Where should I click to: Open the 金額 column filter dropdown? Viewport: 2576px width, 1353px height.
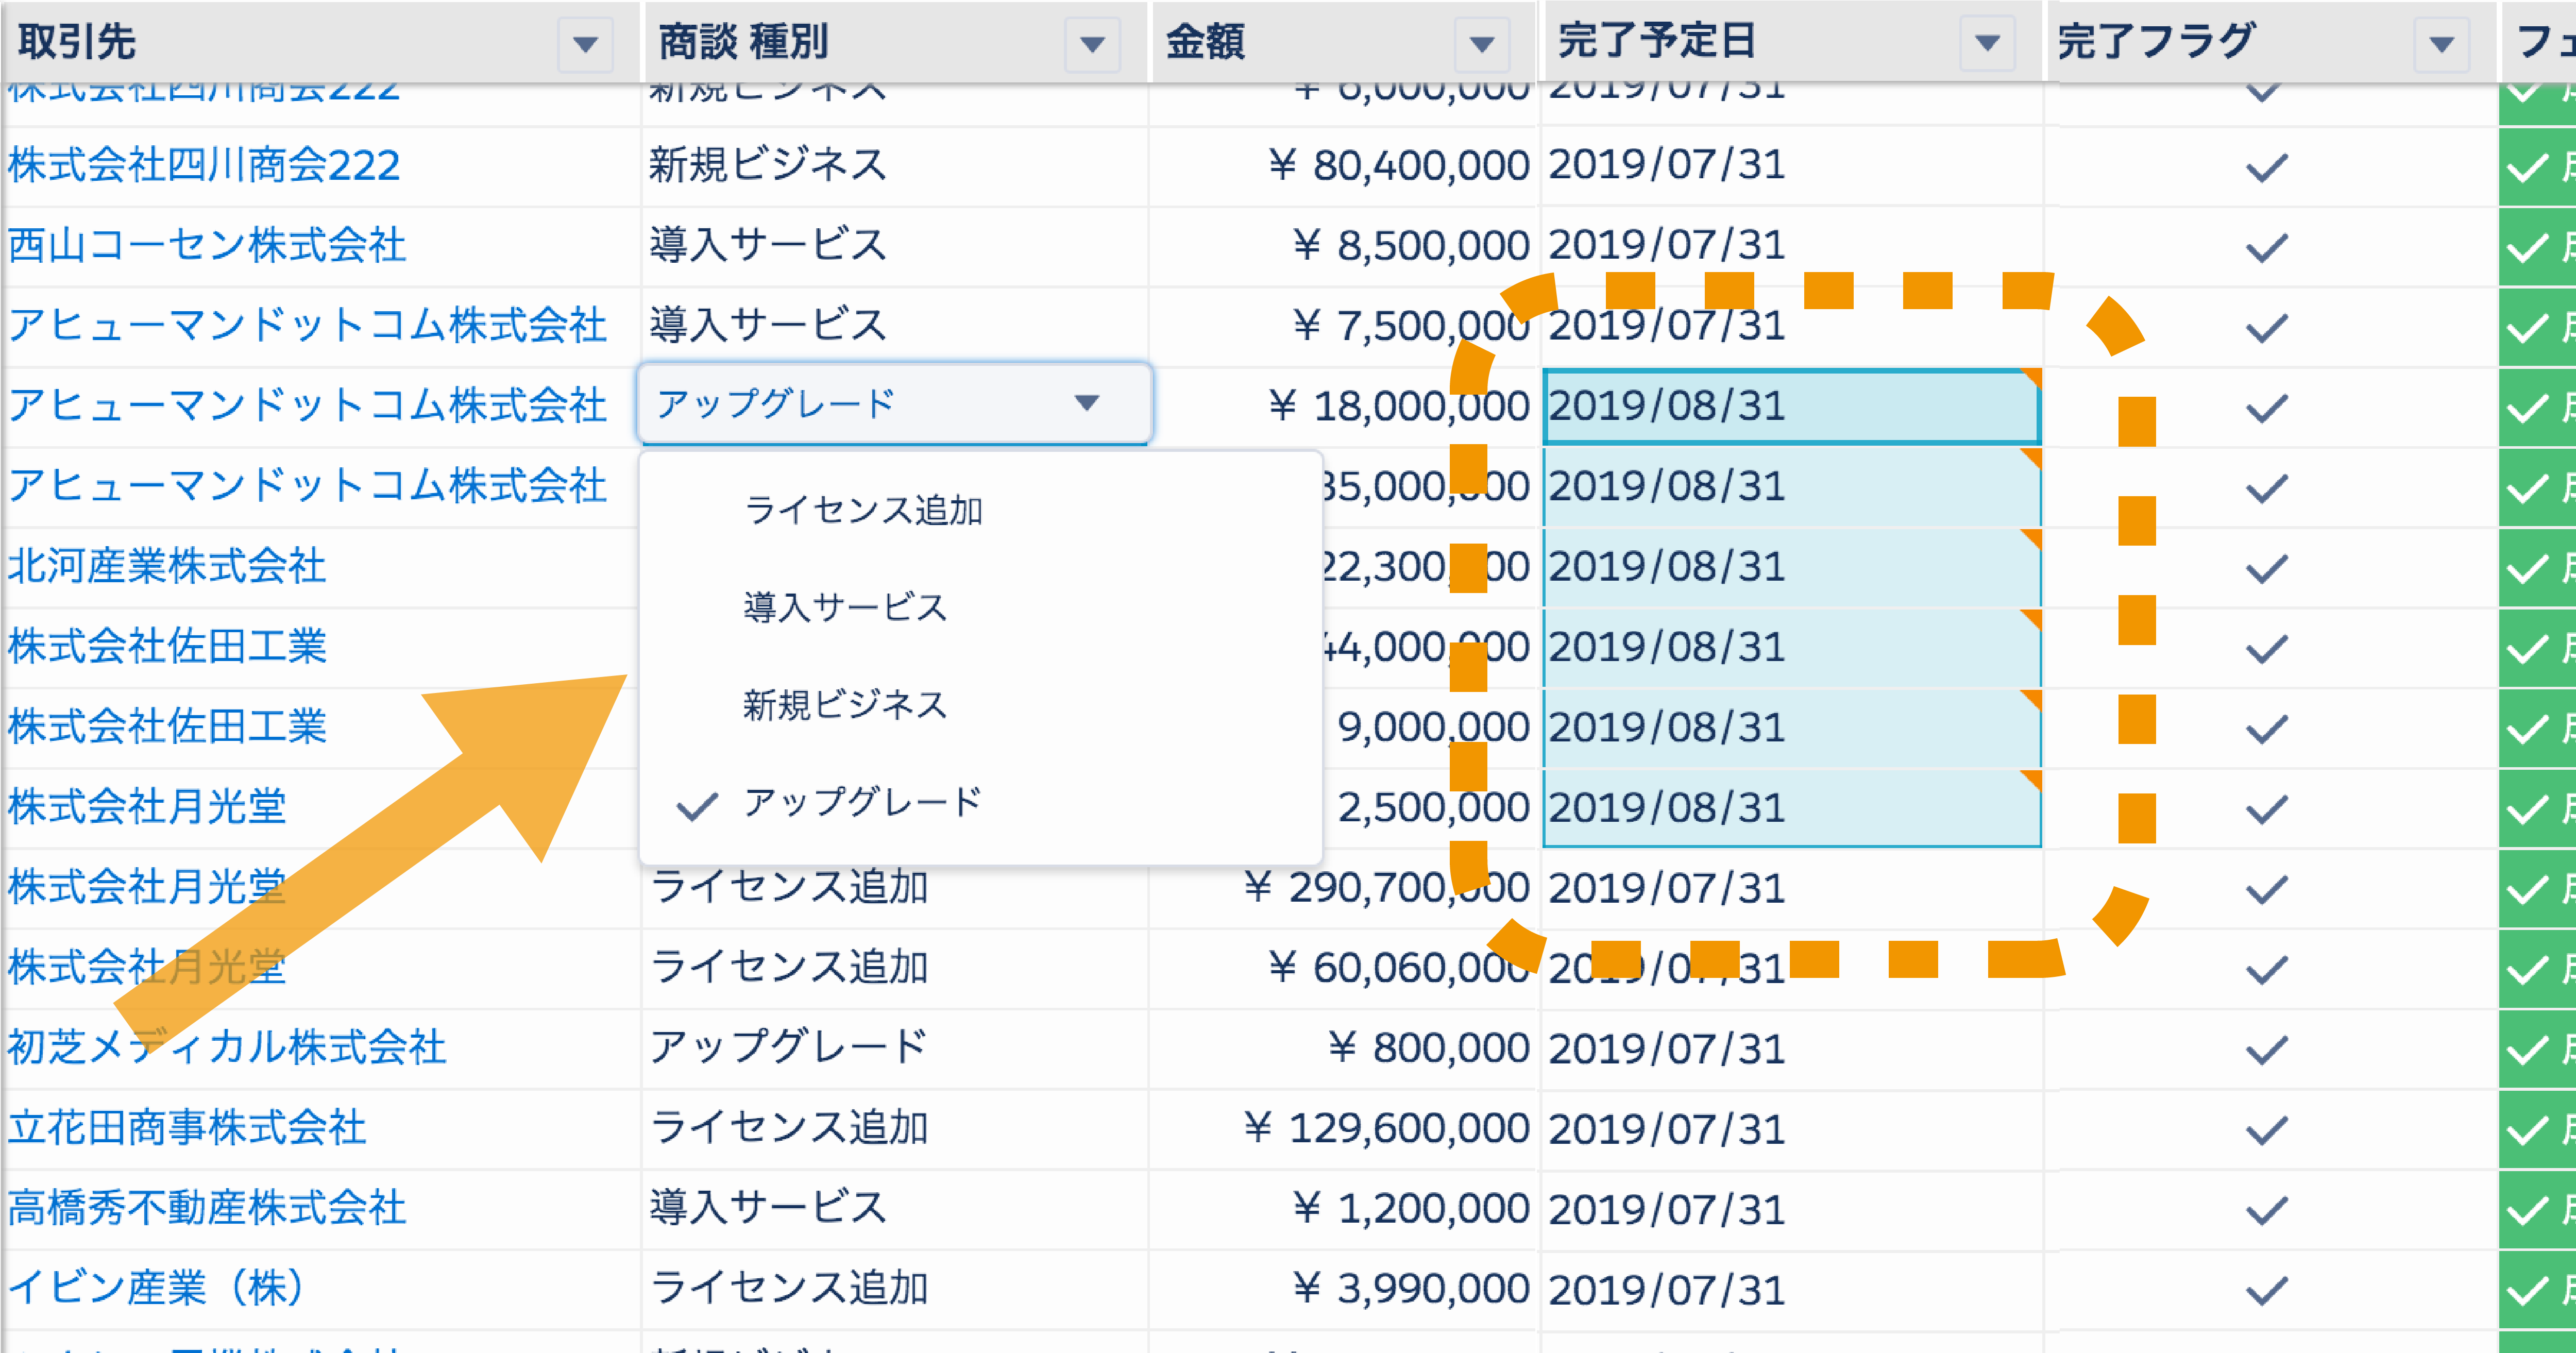pos(1482,44)
